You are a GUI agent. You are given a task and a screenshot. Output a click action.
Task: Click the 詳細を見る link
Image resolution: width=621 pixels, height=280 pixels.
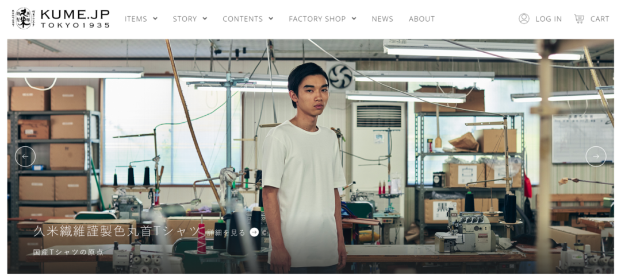click(226, 232)
